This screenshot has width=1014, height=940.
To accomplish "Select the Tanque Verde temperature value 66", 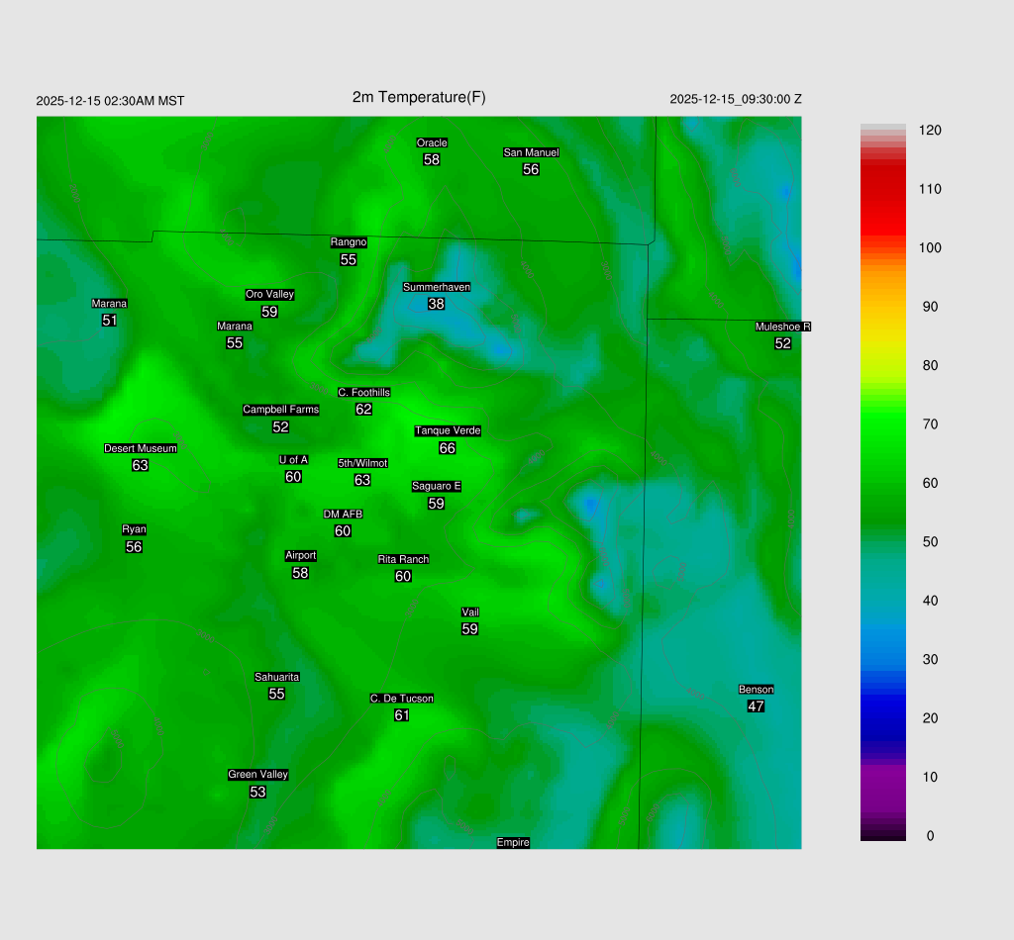I will coord(448,448).
